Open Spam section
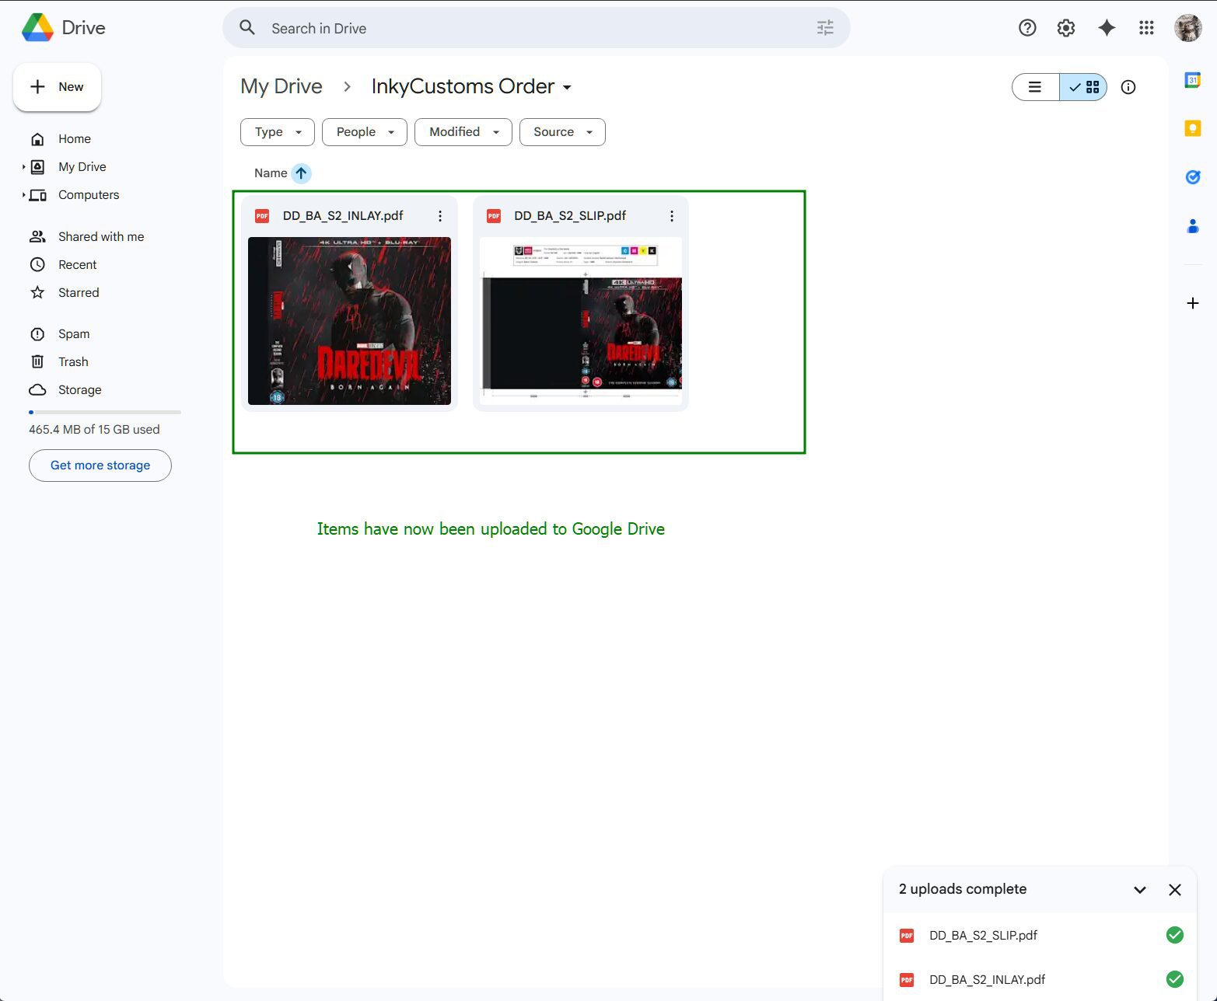Screen dimensions: 1217x1001 [74, 334]
